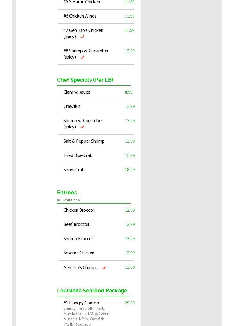
Task: Click the 18.99 price for Snow Crab
Action: [130, 170]
